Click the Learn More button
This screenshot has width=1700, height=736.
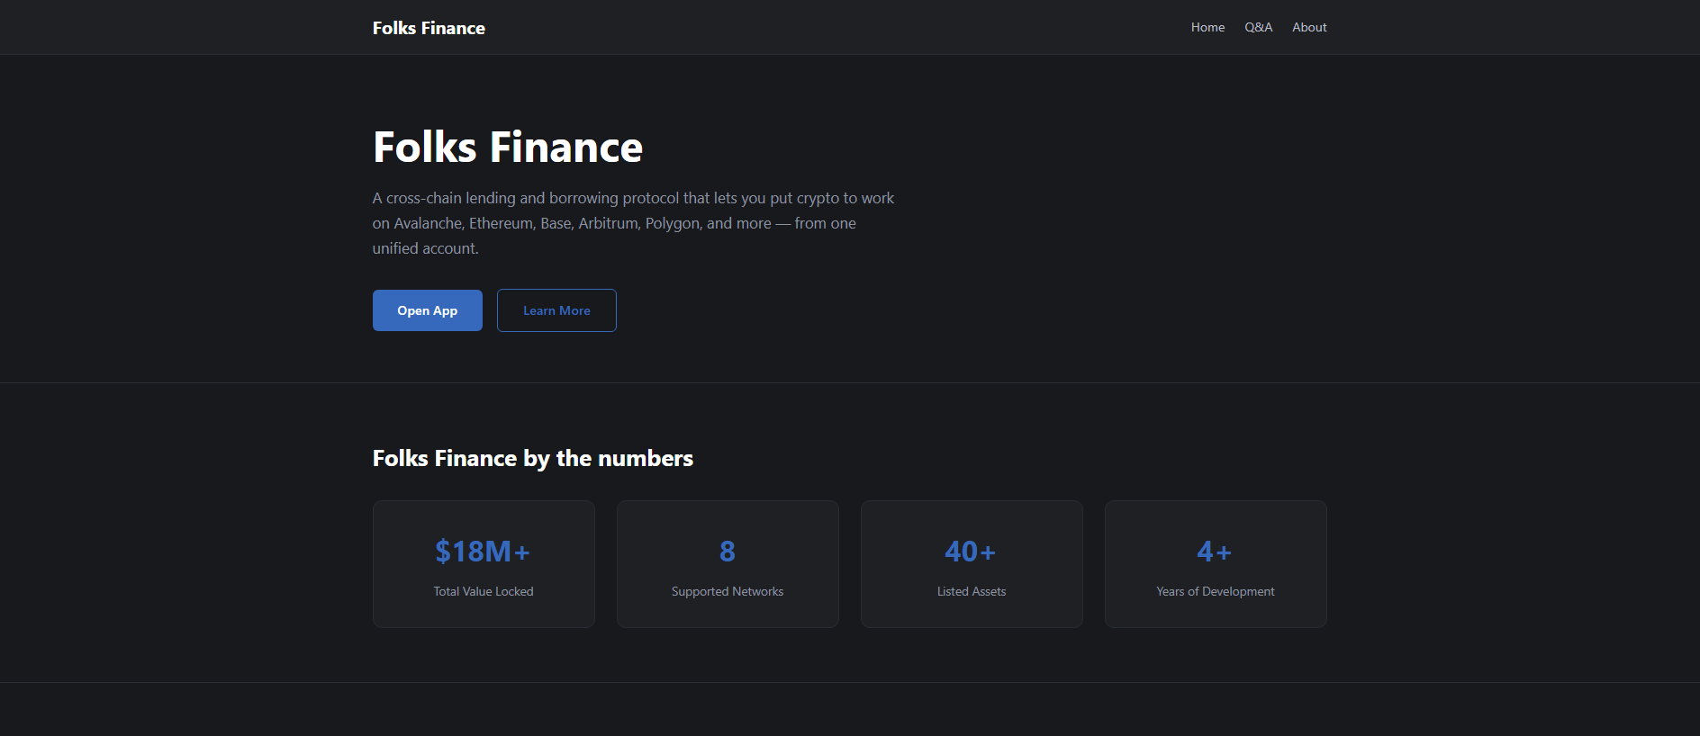point(556,310)
